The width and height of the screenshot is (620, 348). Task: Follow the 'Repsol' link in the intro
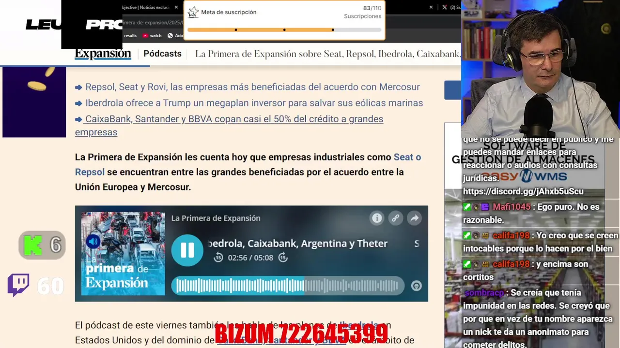pyautogui.click(x=90, y=172)
